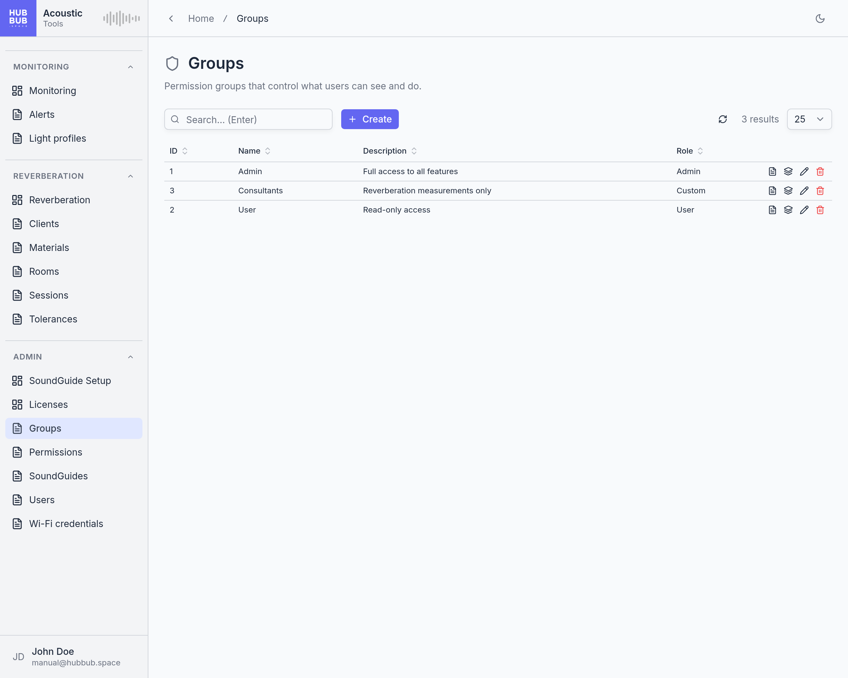The width and height of the screenshot is (848, 678).
Task: Delete the User group with the trash icon
Action: [820, 210]
